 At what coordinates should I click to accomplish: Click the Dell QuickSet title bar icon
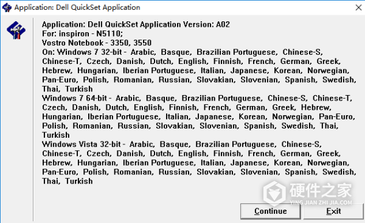(x=7, y=7)
